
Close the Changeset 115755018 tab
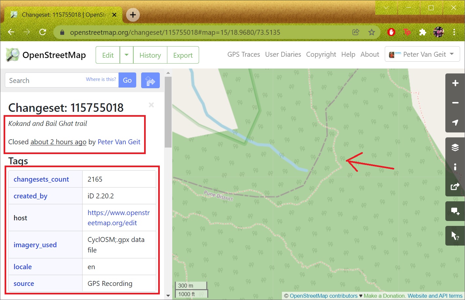point(114,15)
